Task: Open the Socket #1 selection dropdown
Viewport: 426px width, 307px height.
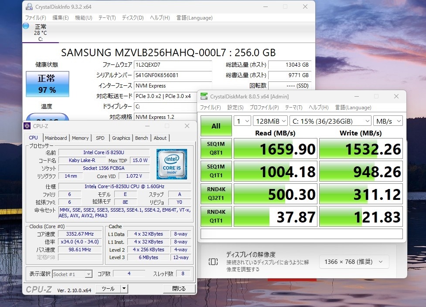Action: (72, 274)
